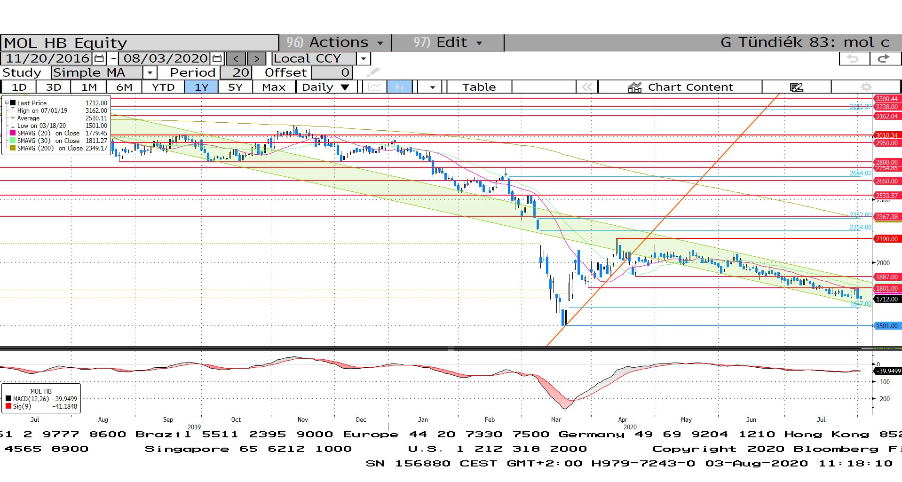Click the 1712.00 last price axis label
902x482 pixels.
886,299
